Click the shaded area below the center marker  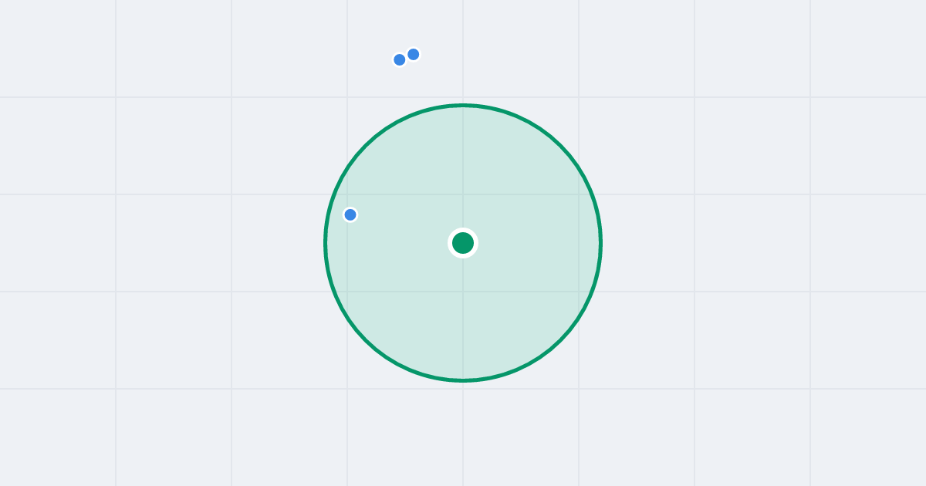463,316
